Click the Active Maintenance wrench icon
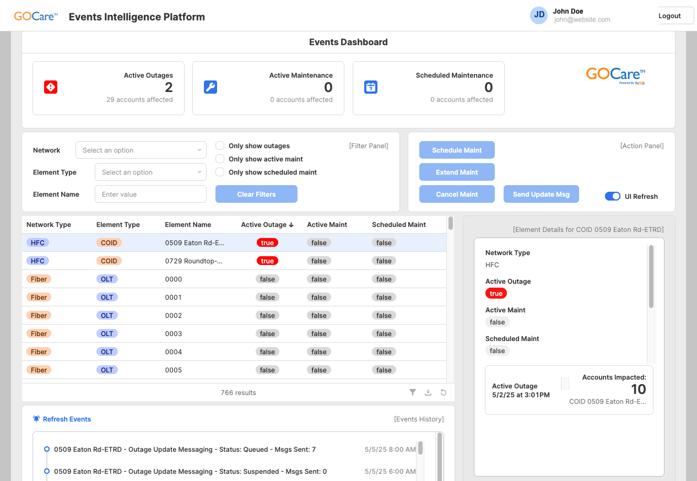 click(210, 87)
